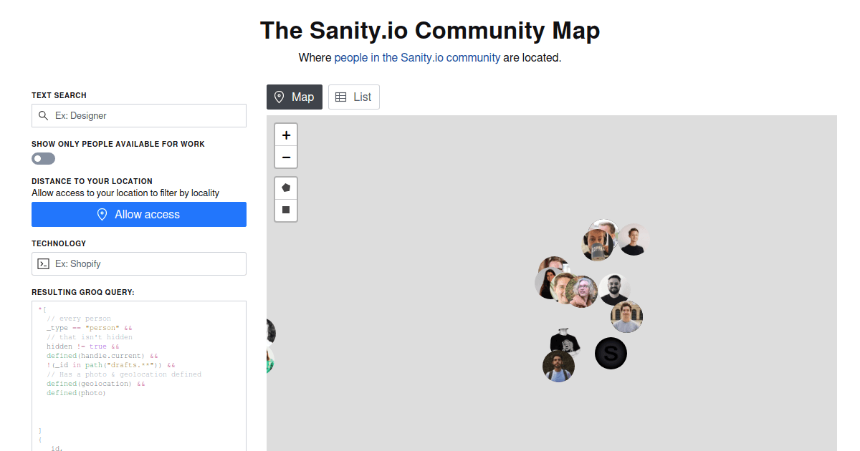Image resolution: width=860 pixels, height=451 pixels.
Task: Zoom out of the map
Action: (285, 157)
